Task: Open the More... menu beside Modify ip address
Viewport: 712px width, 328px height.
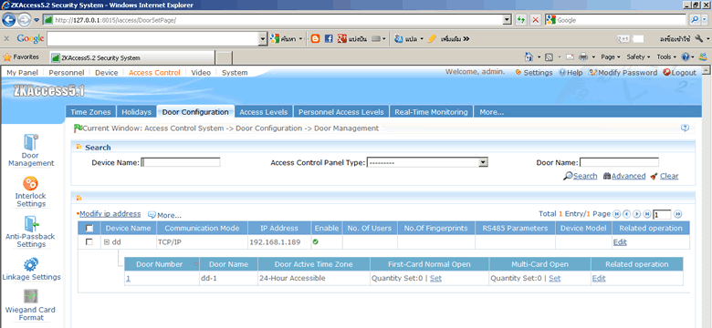Action: tap(164, 215)
